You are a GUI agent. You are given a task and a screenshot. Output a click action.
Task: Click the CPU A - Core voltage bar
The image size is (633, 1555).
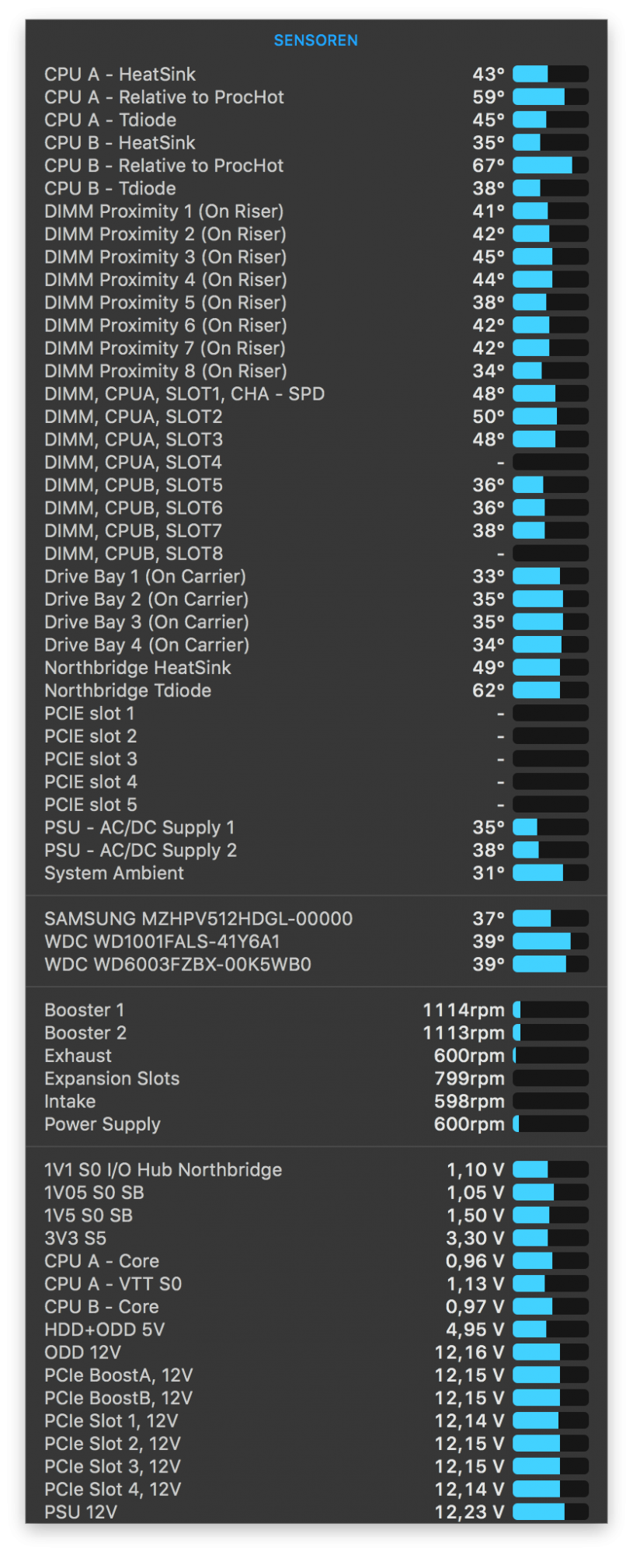point(550,1262)
